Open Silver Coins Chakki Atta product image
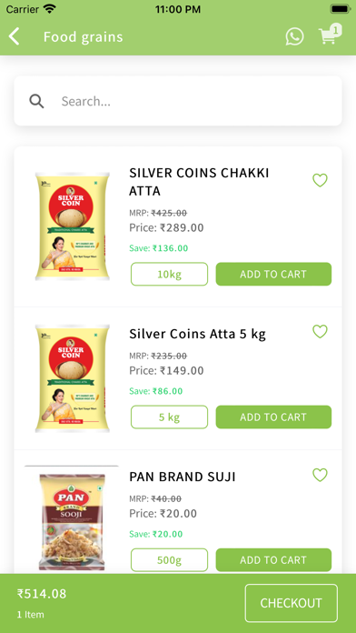Screen dimensions: 356x633 (x=72, y=226)
